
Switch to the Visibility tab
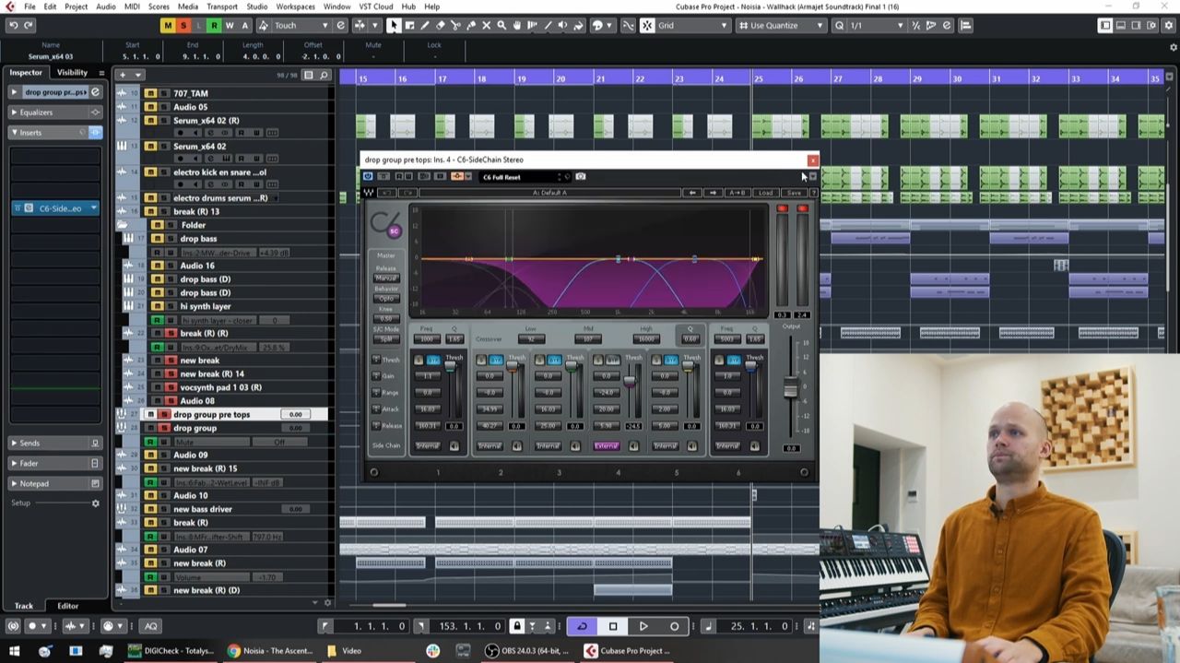72,72
